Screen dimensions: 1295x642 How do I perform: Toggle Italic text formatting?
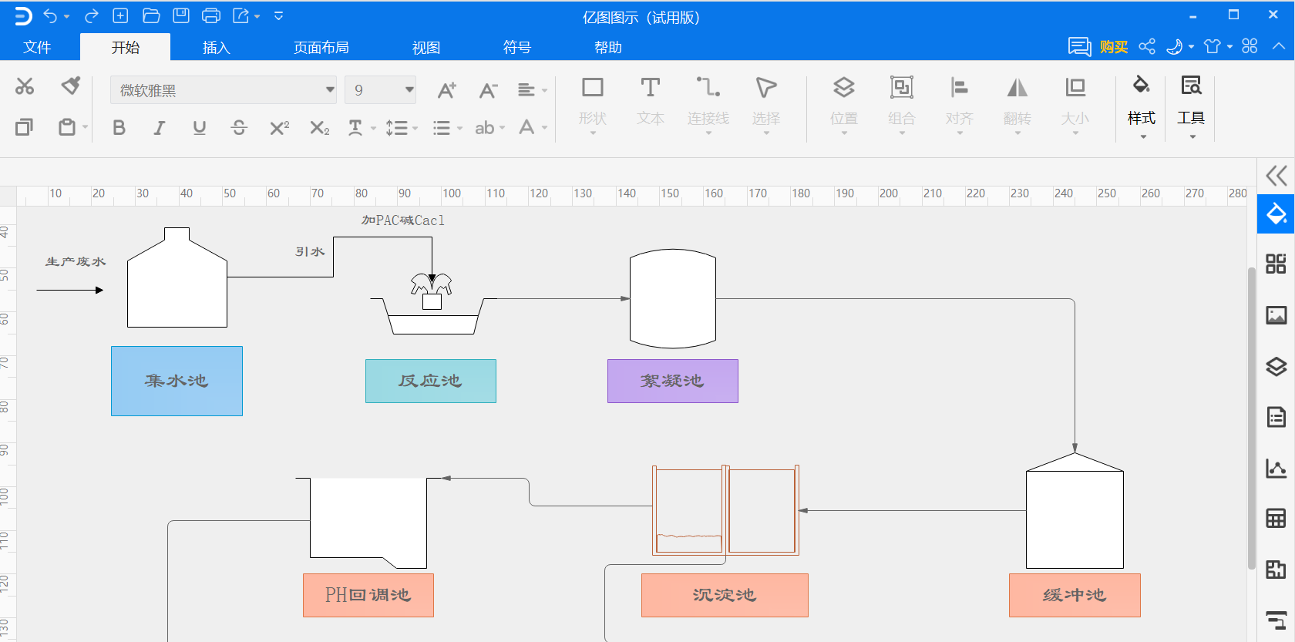[x=159, y=128]
